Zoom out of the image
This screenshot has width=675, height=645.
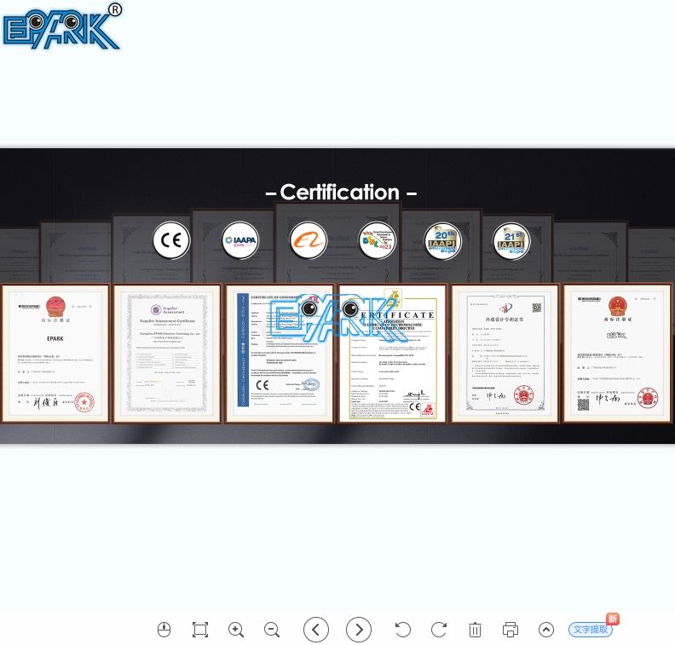[272, 630]
